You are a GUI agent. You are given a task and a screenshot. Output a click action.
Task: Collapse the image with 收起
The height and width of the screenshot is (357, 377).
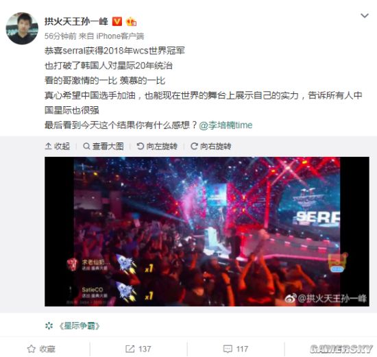pos(58,146)
